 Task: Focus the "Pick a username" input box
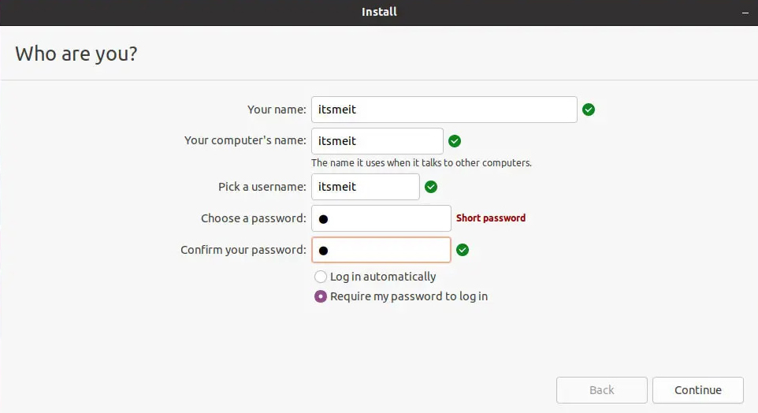[x=365, y=187]
